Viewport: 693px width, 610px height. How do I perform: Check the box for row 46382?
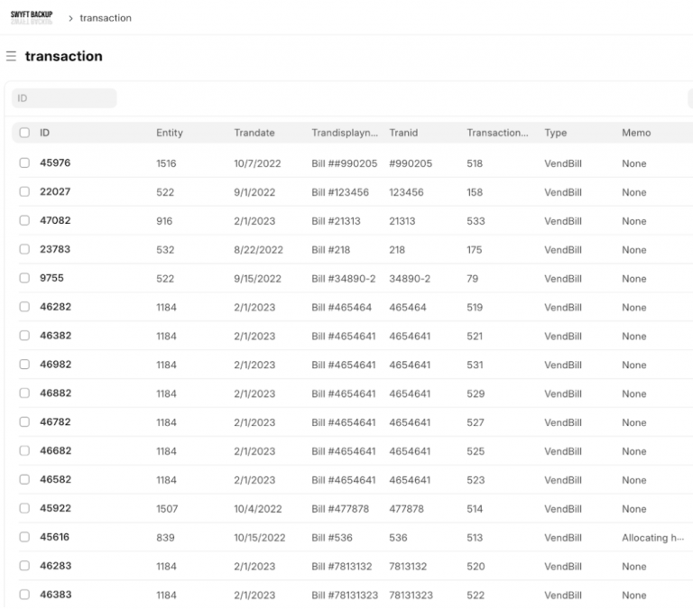(x=24, y=336)
